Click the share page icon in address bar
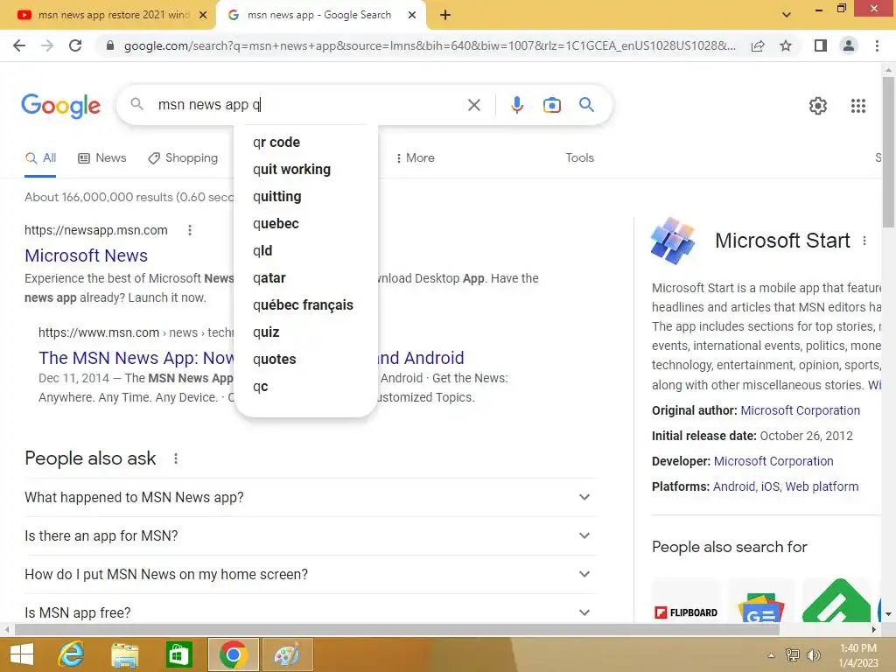The width and height of the screenshot is (896, 672). coord(758,45)
